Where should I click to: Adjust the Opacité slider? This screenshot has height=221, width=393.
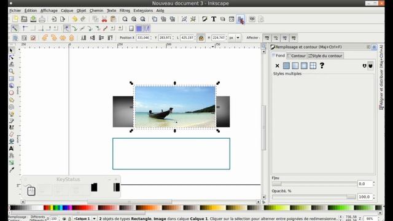[314, 197]
